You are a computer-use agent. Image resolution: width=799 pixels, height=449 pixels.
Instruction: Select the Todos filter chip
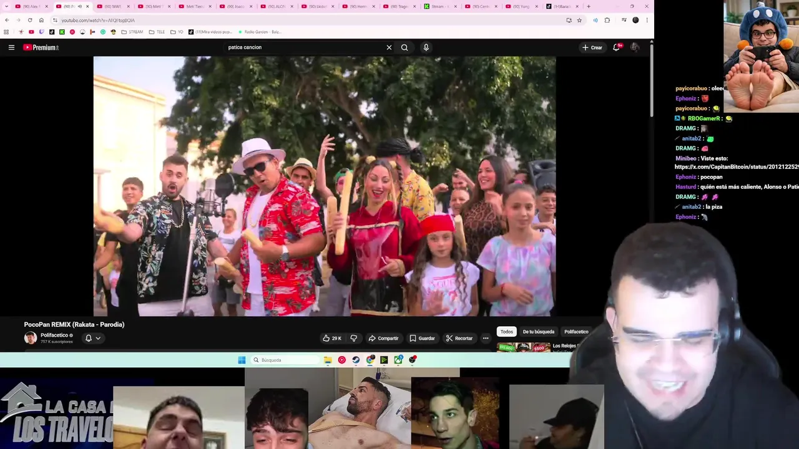(x=507, y=332)
